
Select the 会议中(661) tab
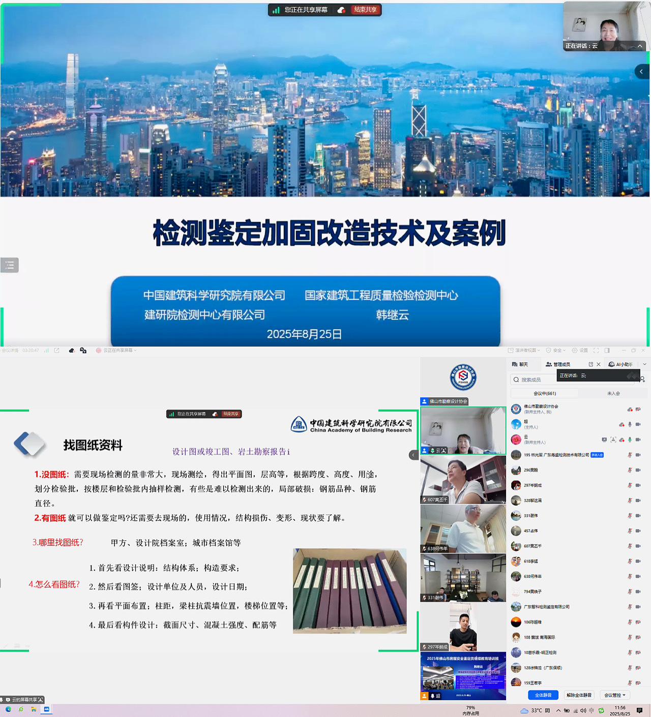[x=545, y=393]
